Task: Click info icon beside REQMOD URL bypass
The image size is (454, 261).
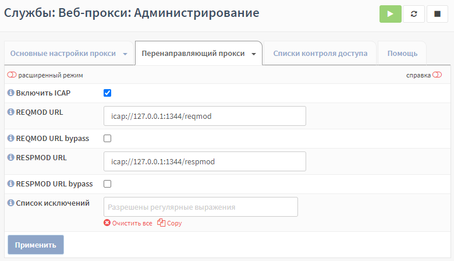Action: pyautogui.click(x=10, y=138)
